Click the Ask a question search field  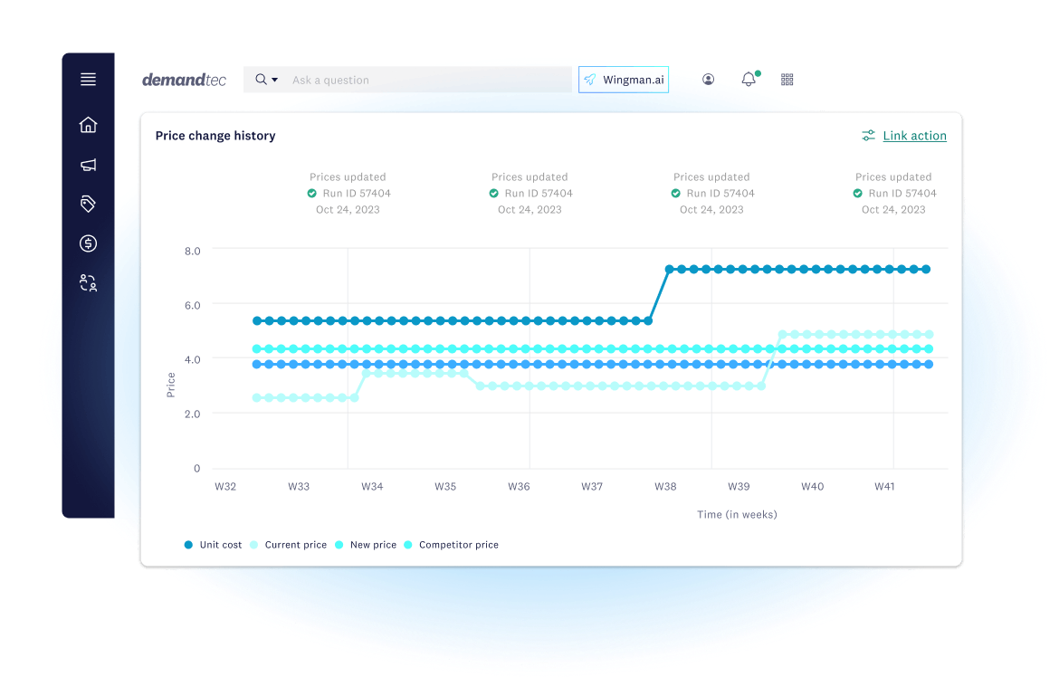click(425, 80)
